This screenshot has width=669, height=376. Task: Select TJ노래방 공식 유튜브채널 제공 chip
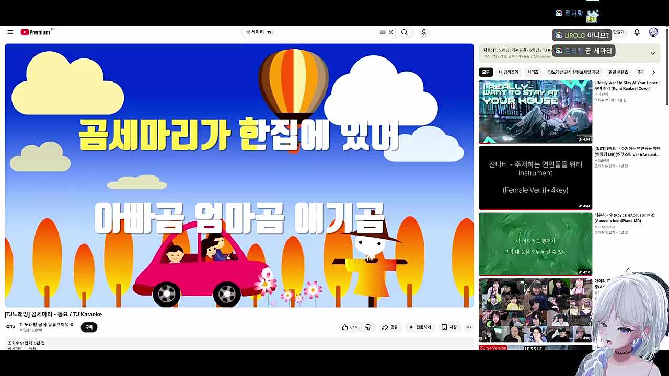[x=573, y=72]
